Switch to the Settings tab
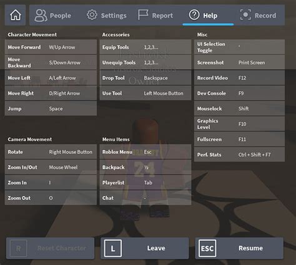296x265 pixels. [x=107, y=16]
